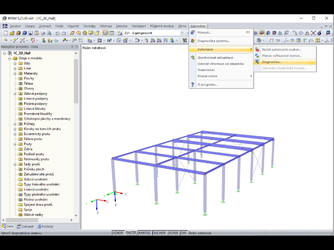Click the Načíst autorizační soubor icon

click(x=257, y=50)
